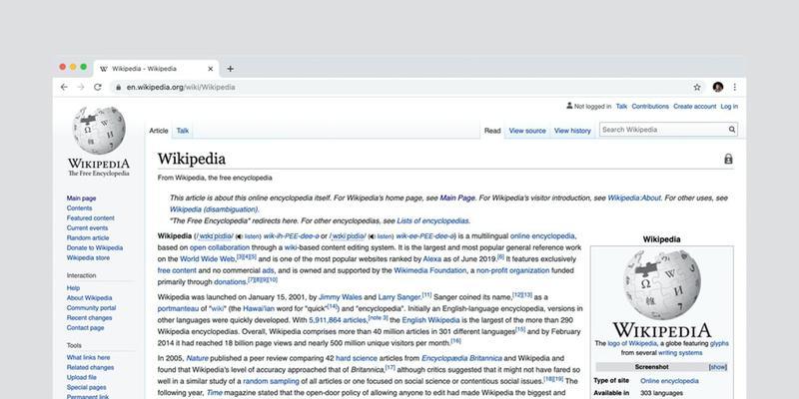This screenshot has height=399, width=799.
Task: Click the page protection lock icon
Action: (x=729, y=159)
